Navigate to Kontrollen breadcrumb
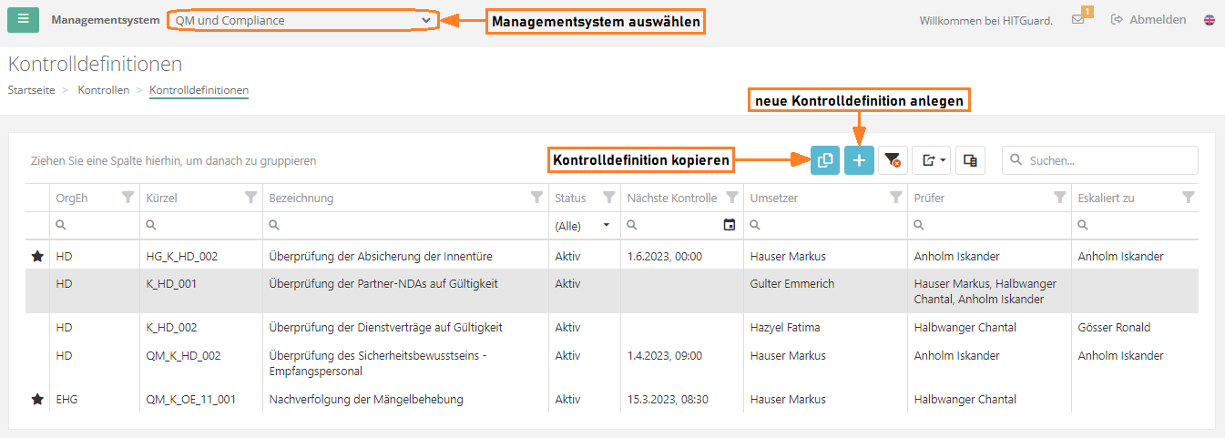 click(x=103, y=90)
